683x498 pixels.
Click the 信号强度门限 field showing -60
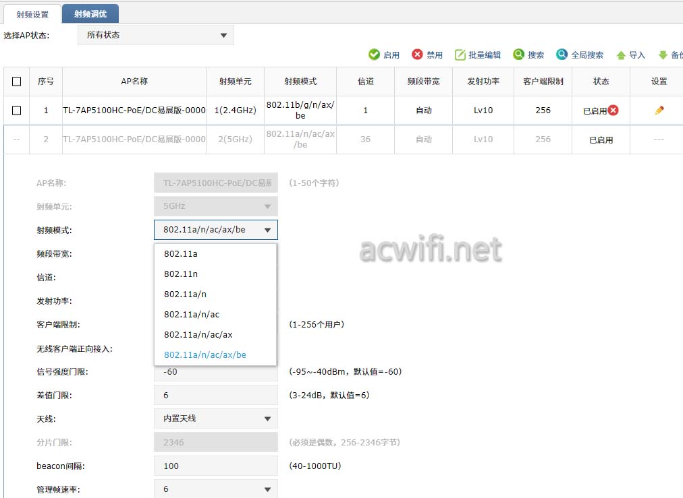(215, 372)
